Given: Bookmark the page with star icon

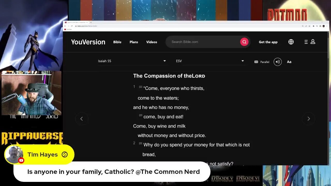Looking at the screenshot, I should pyautogui.click(x=310, y=26).
